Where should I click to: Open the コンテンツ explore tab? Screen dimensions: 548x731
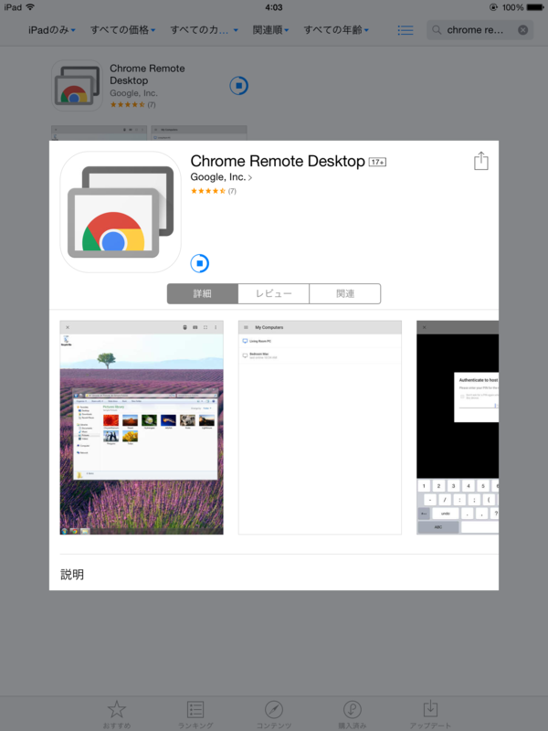[273, 715]
